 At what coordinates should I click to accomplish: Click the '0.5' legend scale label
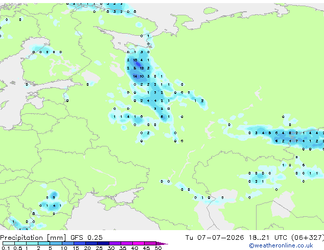coord(17,248)
